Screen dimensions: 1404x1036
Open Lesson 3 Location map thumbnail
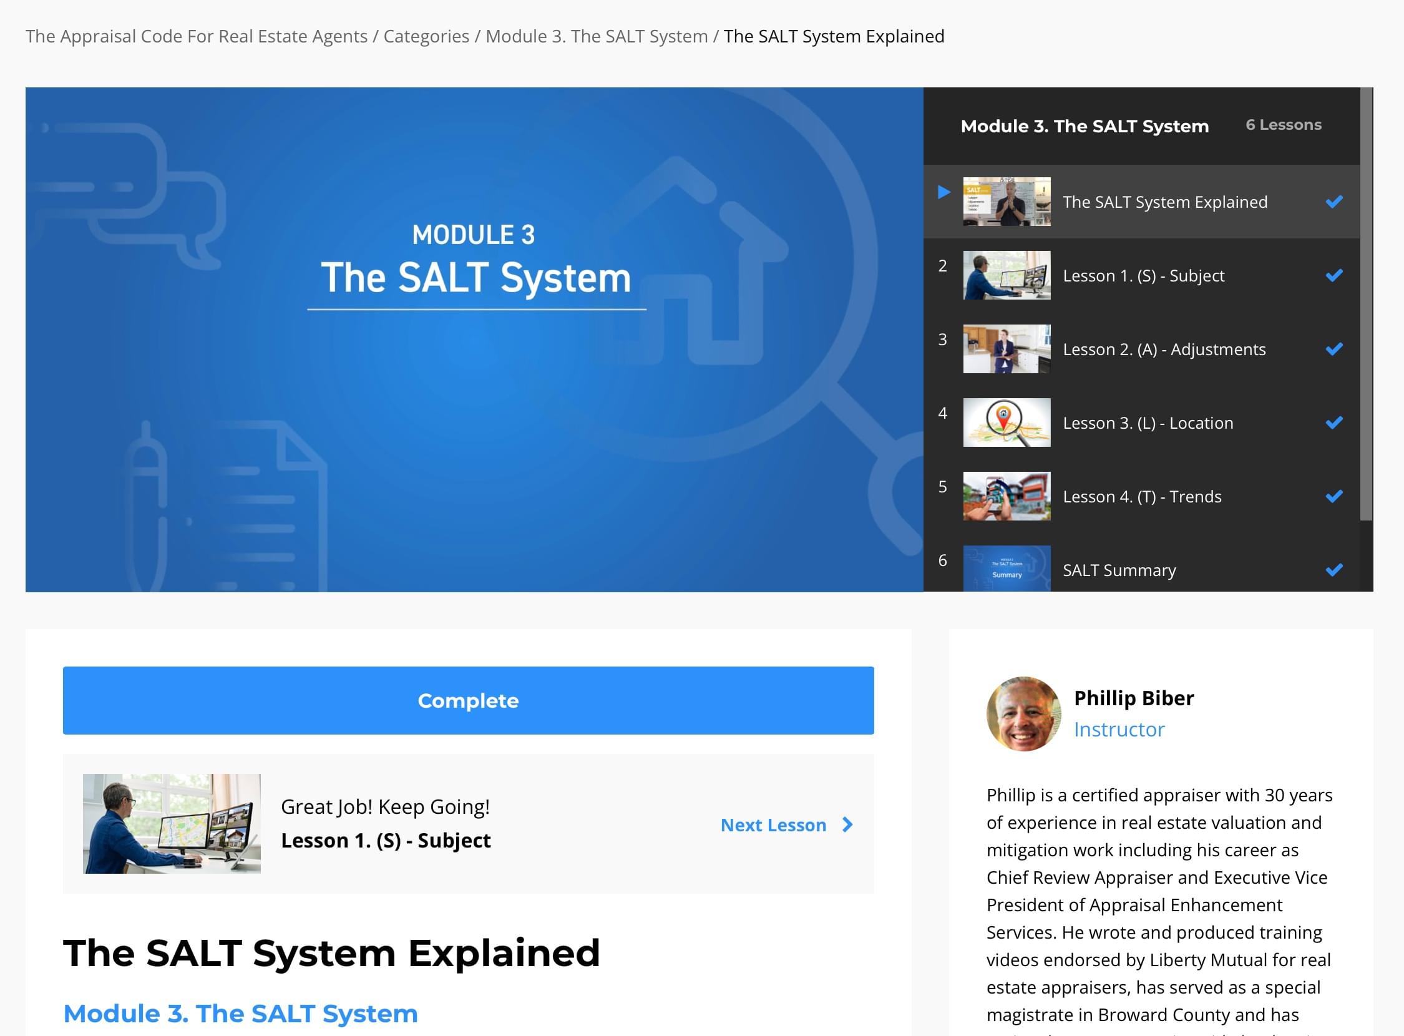pyautogui.click(x=1007, y=423)
